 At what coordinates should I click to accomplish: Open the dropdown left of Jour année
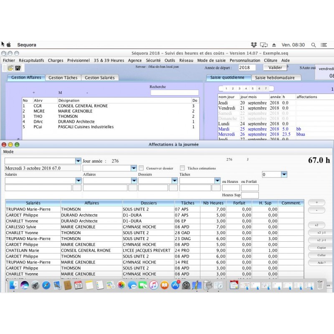click(78, 161)
